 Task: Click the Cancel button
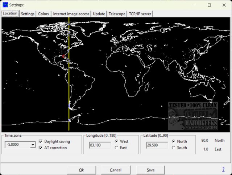116,170
